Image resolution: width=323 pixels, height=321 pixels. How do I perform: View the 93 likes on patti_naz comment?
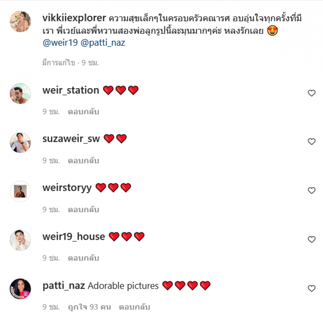coord(89,307)
